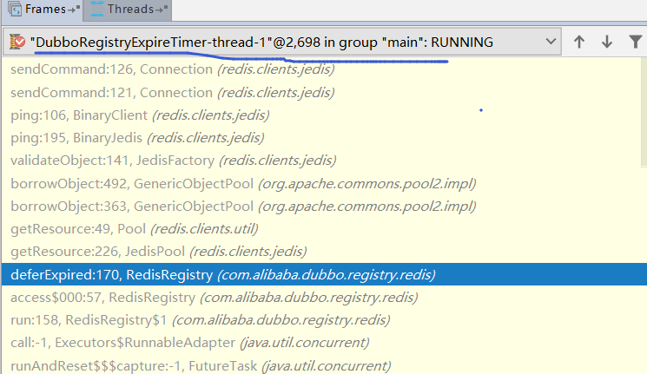The height and width of the screenshot is (374, 647).
Task: Click the Threads tab icon
Action: [97, 9]
